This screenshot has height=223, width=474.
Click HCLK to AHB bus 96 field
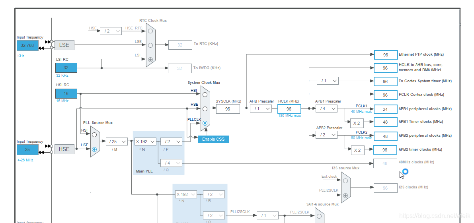[x=386, y=68]
